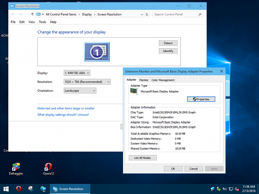Close the adapter properties dialog
This screenshot has width=259, height=194.
(x=221, y=71)
